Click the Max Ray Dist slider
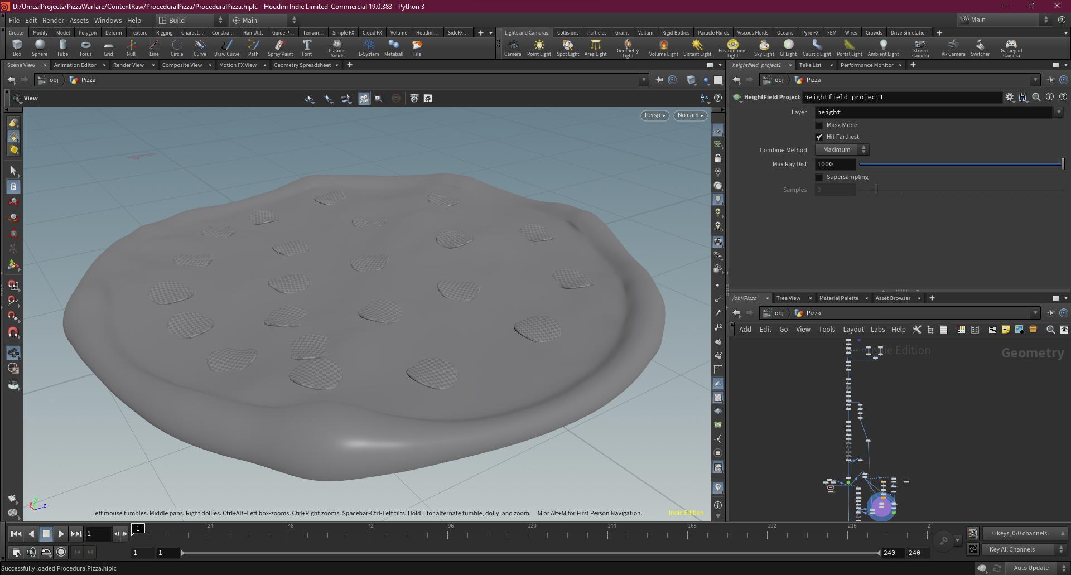1071x575 pixels. [961, 165]
